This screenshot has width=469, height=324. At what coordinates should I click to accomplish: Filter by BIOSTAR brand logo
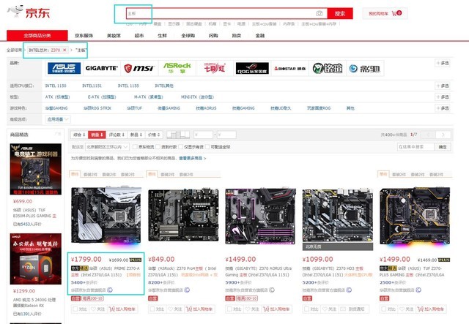tap(290, 68)
